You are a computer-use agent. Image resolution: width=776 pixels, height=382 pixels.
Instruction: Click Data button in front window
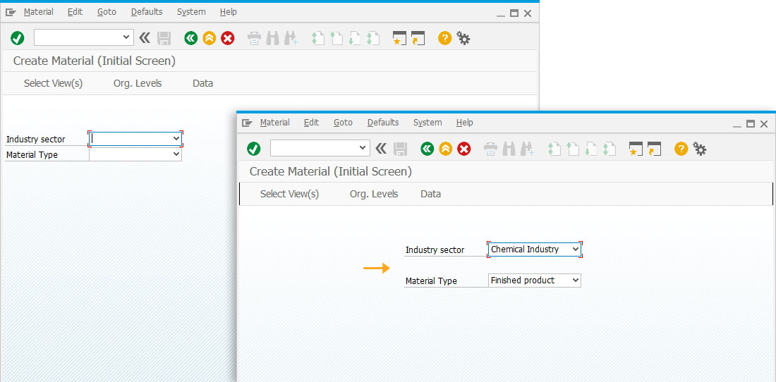(x=430, y=195)
